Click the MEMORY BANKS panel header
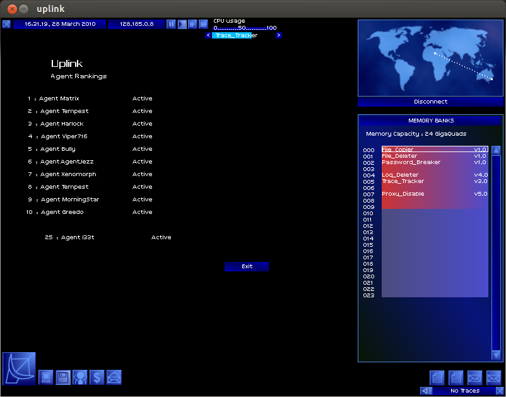 (x=430, y=121)
